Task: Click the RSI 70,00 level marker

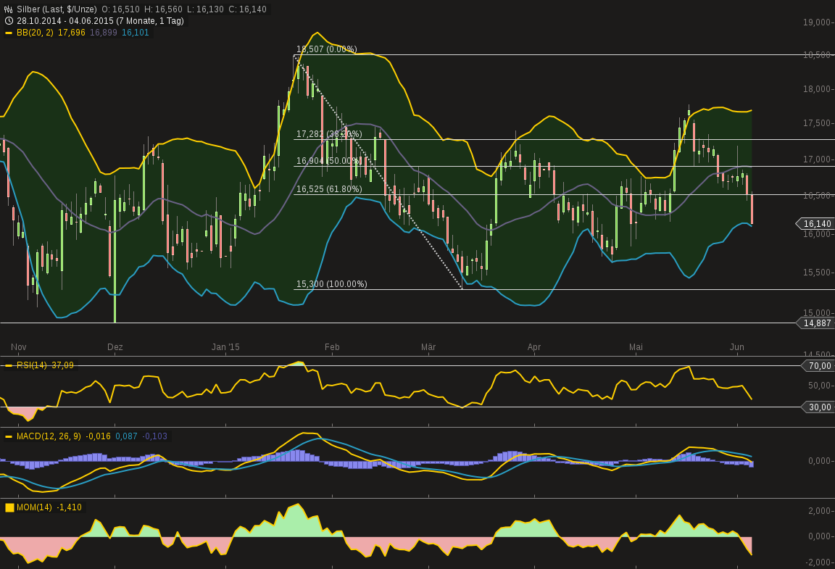Action: pos(819,366)
